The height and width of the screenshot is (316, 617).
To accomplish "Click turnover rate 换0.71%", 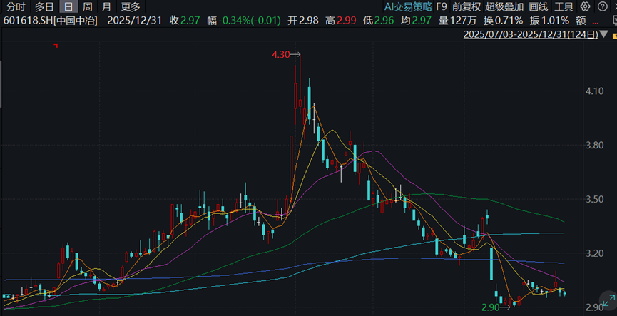I will pos(504,21).
